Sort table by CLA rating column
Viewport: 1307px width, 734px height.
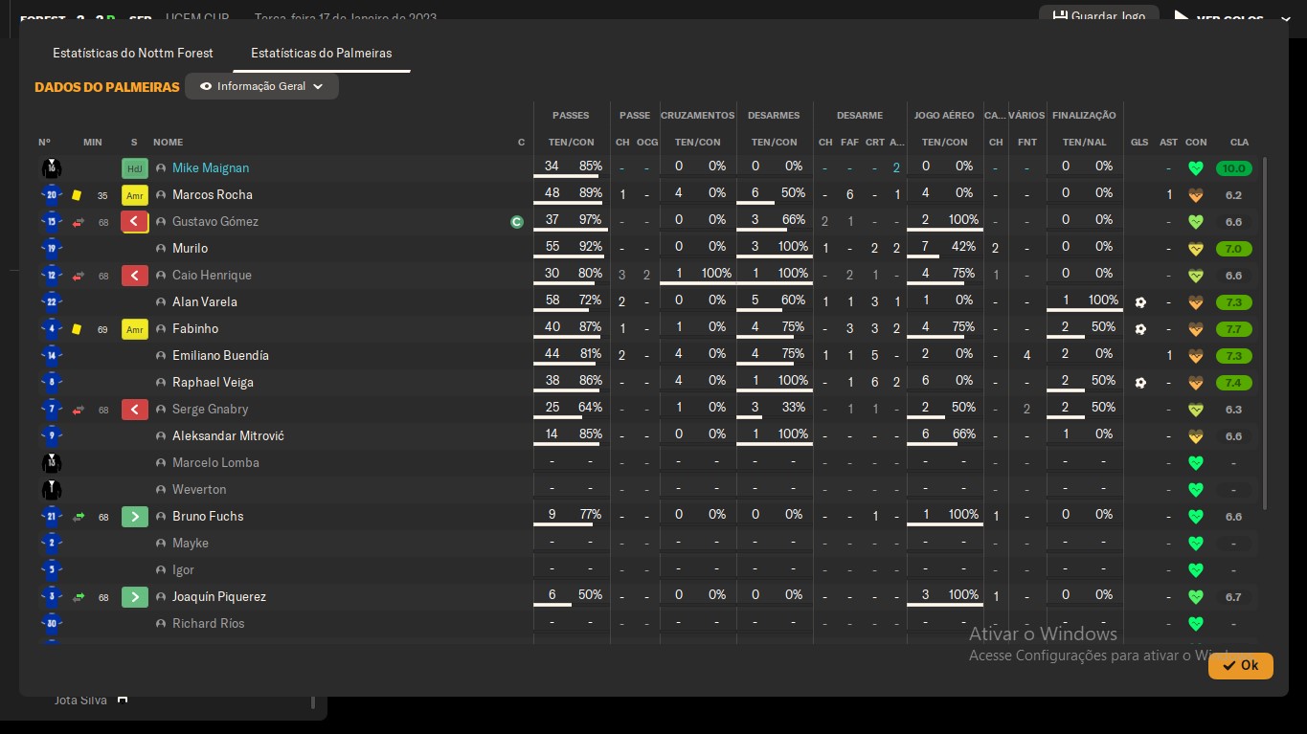click(1239, 142)
